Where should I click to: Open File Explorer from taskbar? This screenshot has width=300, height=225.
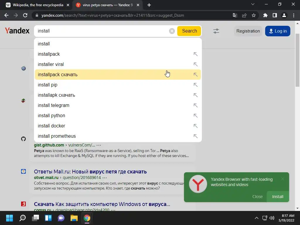74,218
